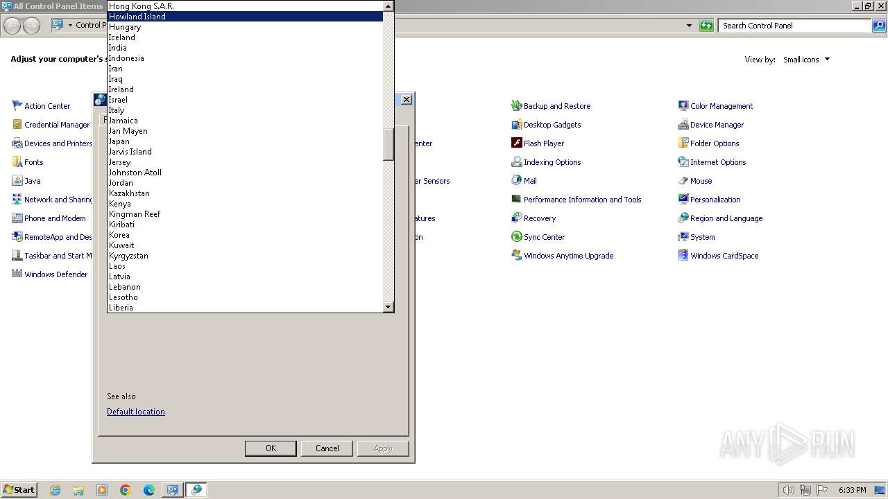The image size is (888, 499).
Task: Open Mail control panel icon
Action: coord(516,181)
